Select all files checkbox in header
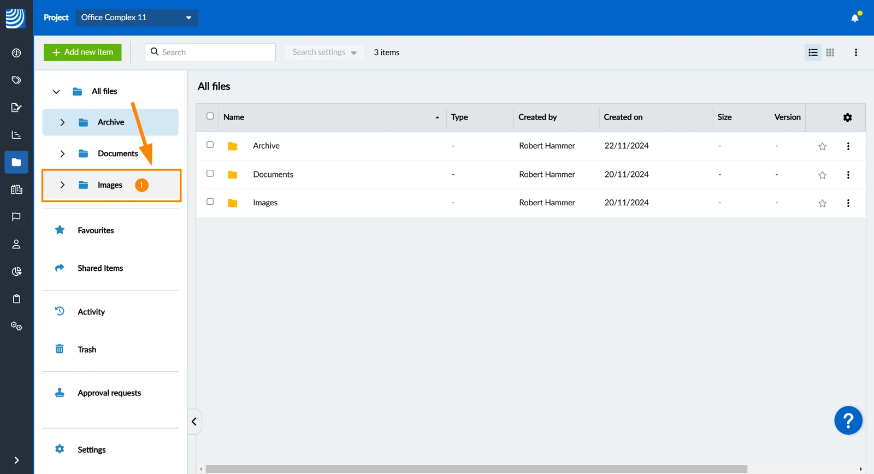This screenshot has width=874, height=474. [x=210, y=116]
